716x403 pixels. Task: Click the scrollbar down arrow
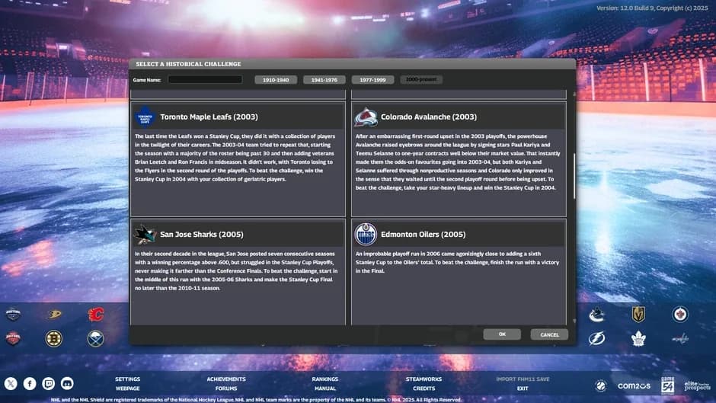(574, 321)
